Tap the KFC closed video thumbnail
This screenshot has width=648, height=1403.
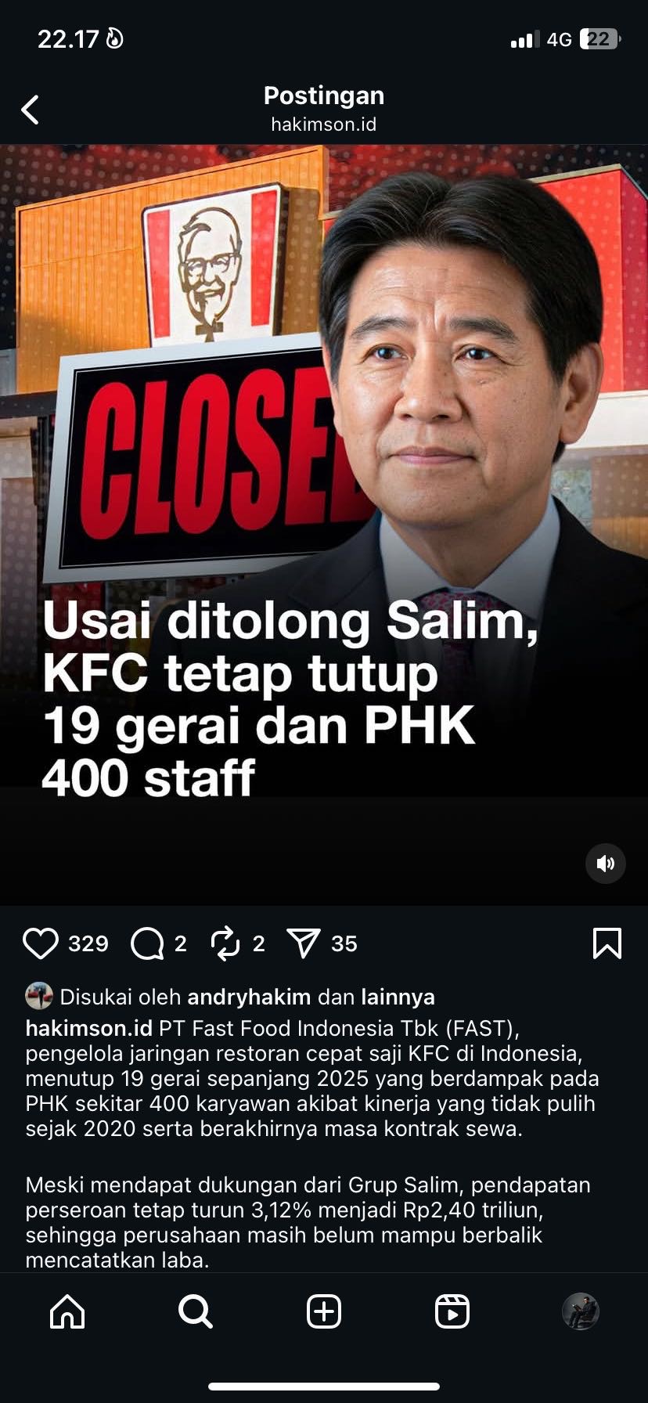click(x=324, y=525)
